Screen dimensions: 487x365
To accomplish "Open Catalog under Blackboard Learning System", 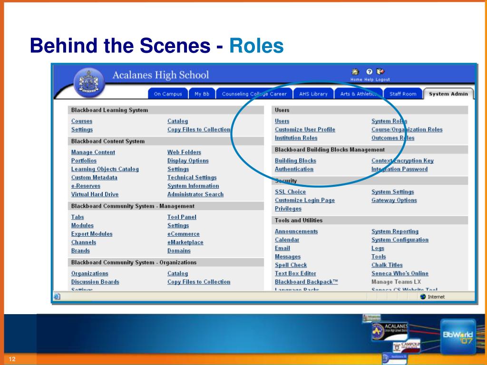I will (178, 121).
